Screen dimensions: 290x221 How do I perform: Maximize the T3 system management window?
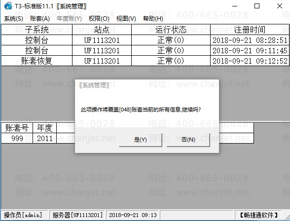pos(257,6)
